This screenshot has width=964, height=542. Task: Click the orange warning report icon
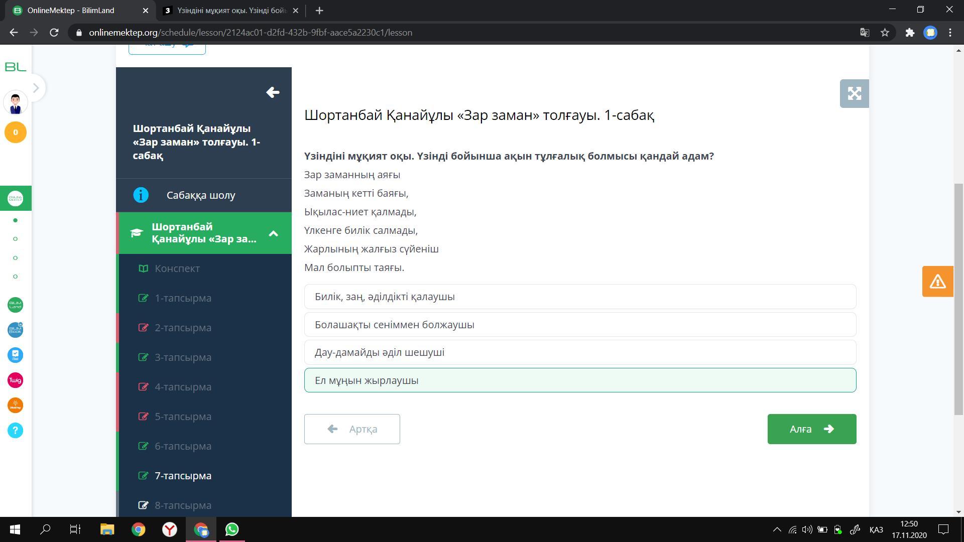pyautogui.click(x=937, y=282)
